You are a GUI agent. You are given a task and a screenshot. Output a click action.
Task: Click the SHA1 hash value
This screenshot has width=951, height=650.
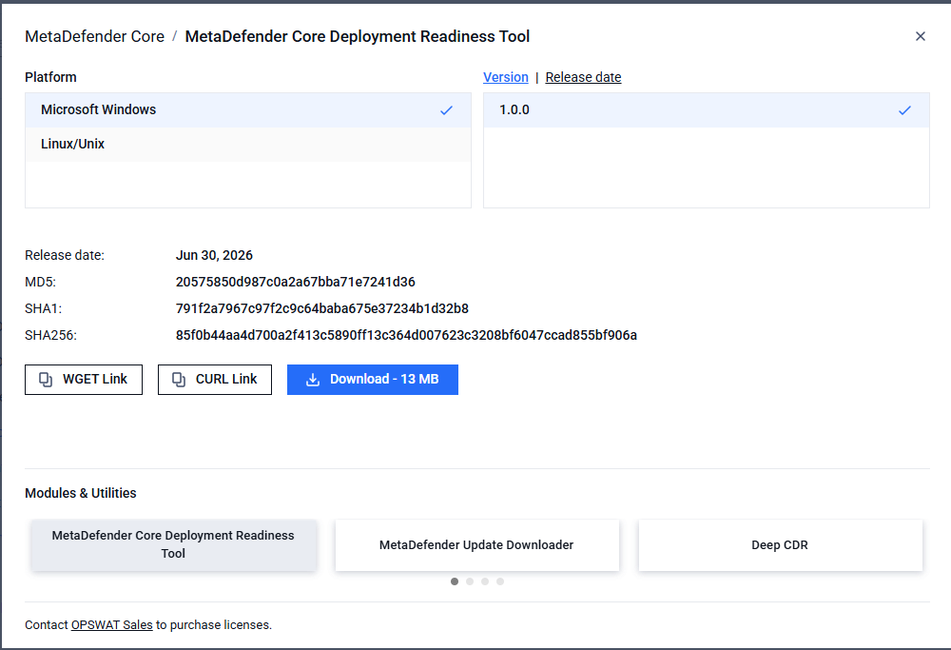322,308
